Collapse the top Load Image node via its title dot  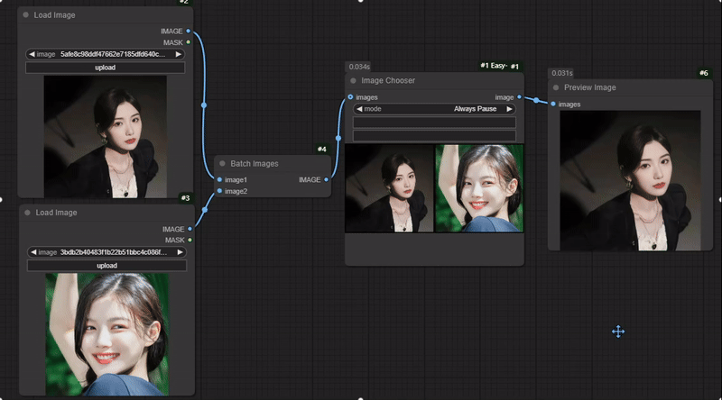click(x=26, y=15)
